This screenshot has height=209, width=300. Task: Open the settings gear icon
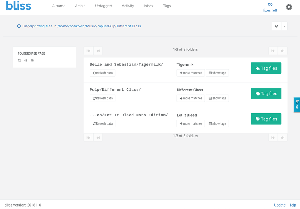pyautogui.click(x=289, y=7)
